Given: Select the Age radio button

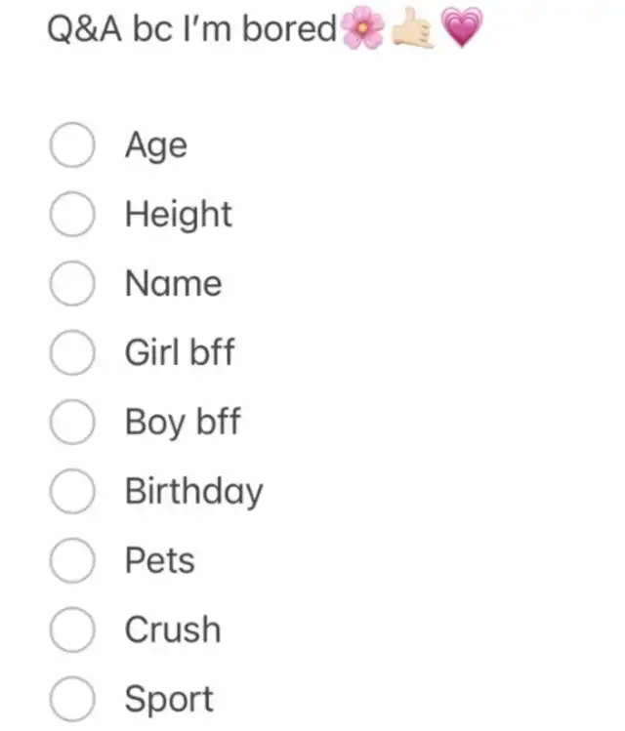Looking at the screenshot, I should 72,144.
